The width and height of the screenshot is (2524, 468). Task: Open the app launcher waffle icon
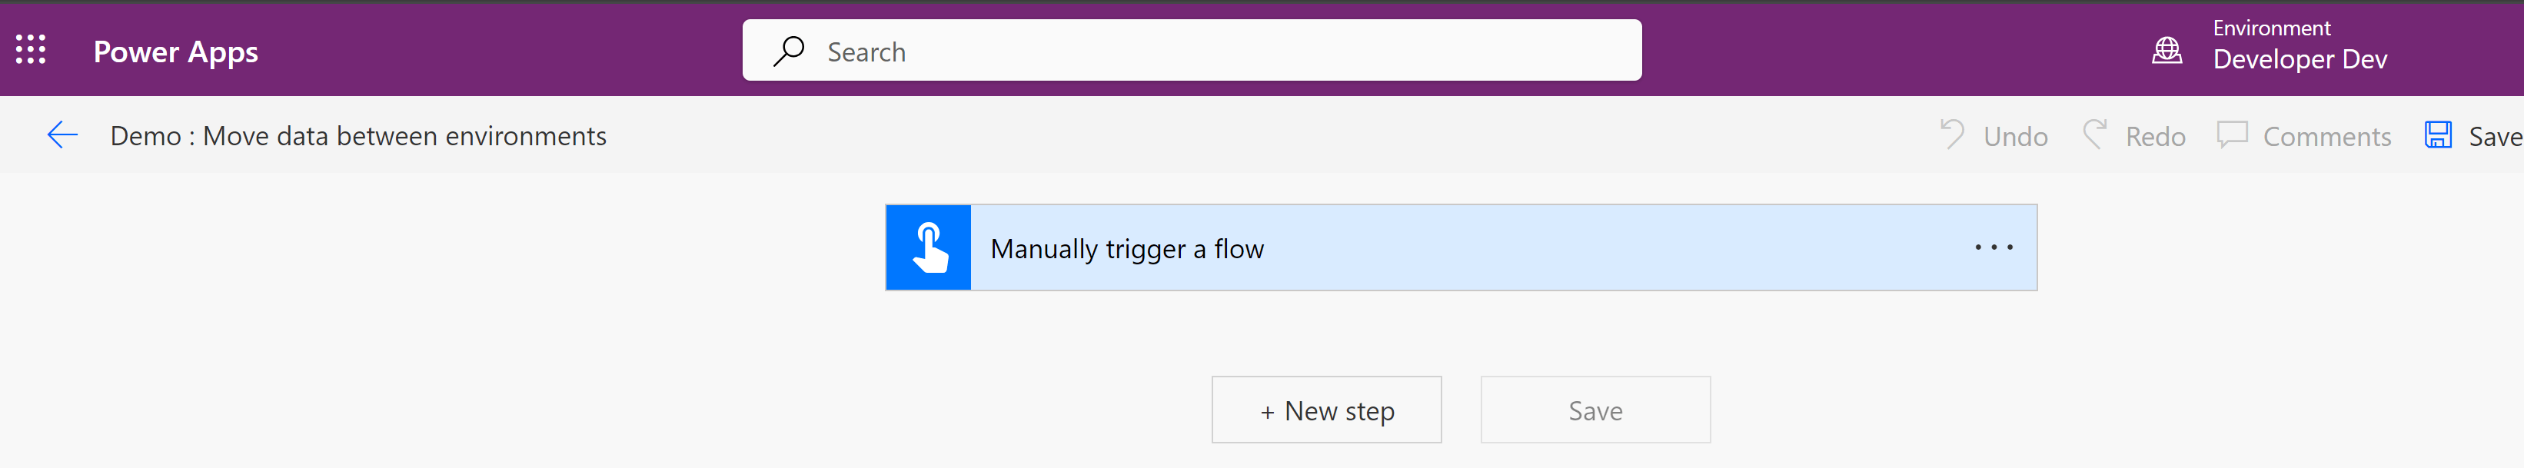31,50
